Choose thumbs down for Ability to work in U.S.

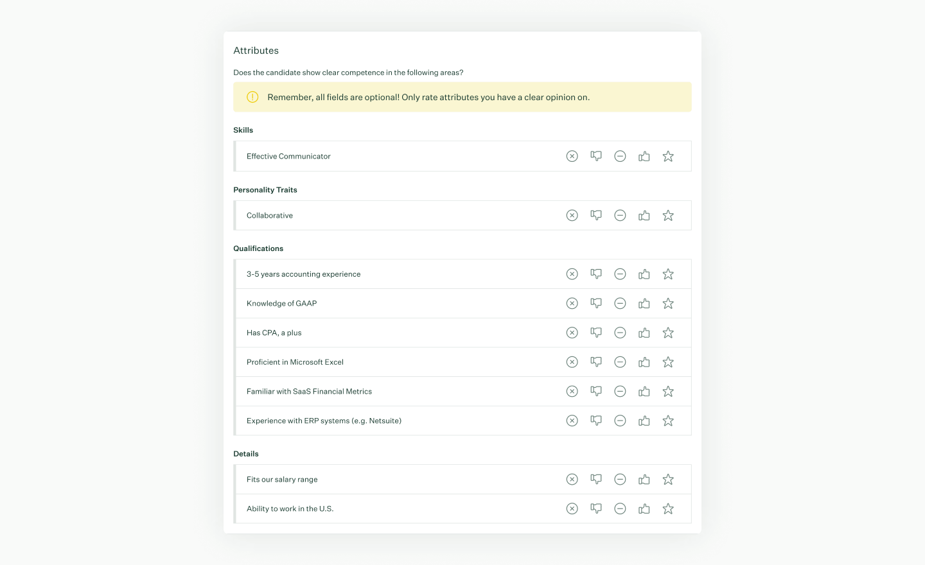click(x=596, y=509)
